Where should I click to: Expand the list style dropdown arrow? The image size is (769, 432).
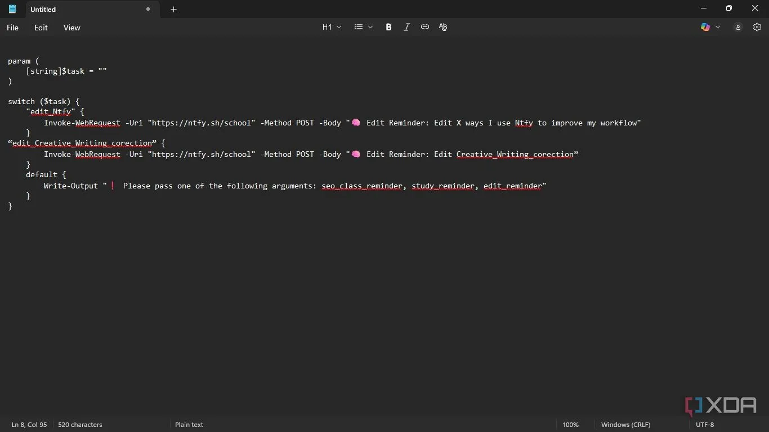(370, 27)
